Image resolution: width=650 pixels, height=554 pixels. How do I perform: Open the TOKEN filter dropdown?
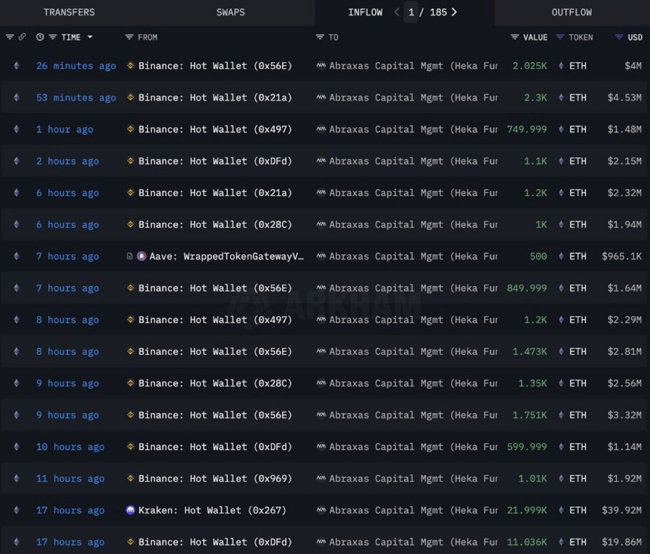tap(560, 37)
